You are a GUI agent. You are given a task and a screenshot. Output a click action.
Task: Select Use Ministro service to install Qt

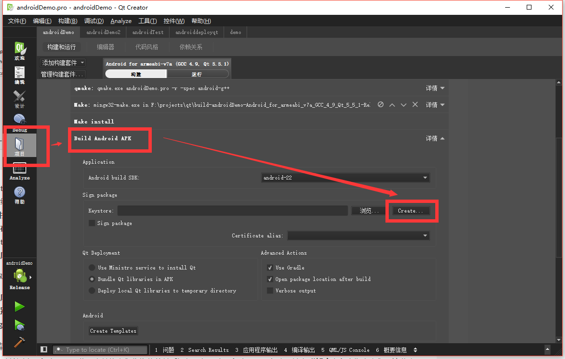coord(92,268)
